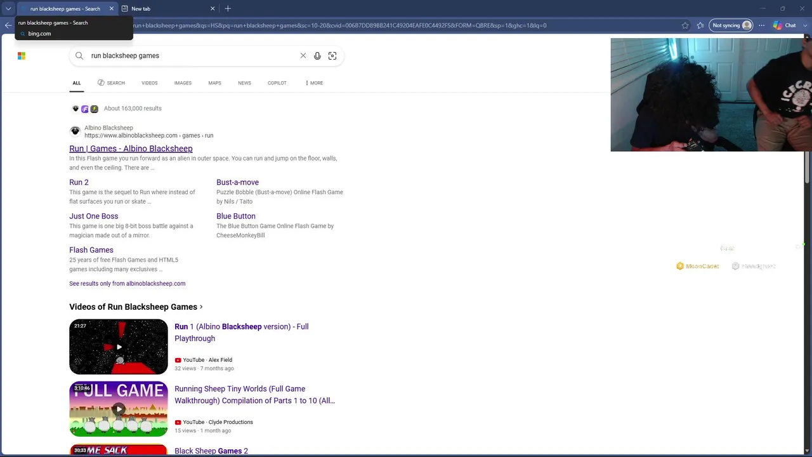Screen dimensions: 812x457
Task: Open the albinoblacksheep.com URL breadcrumb
Action: [x=148, y=136]
